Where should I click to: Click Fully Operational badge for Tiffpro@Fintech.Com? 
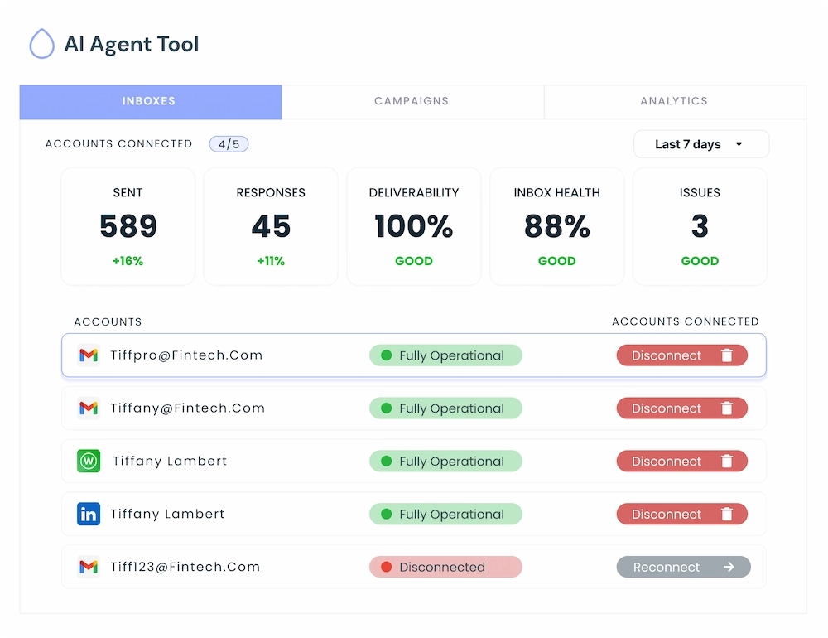click(445, 355)
